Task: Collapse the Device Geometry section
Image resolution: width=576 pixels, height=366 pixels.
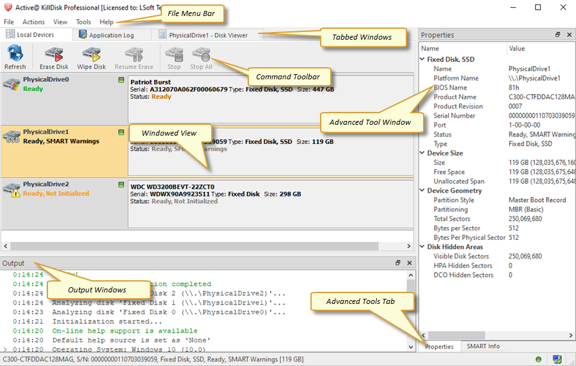Action: click(422, 191)
